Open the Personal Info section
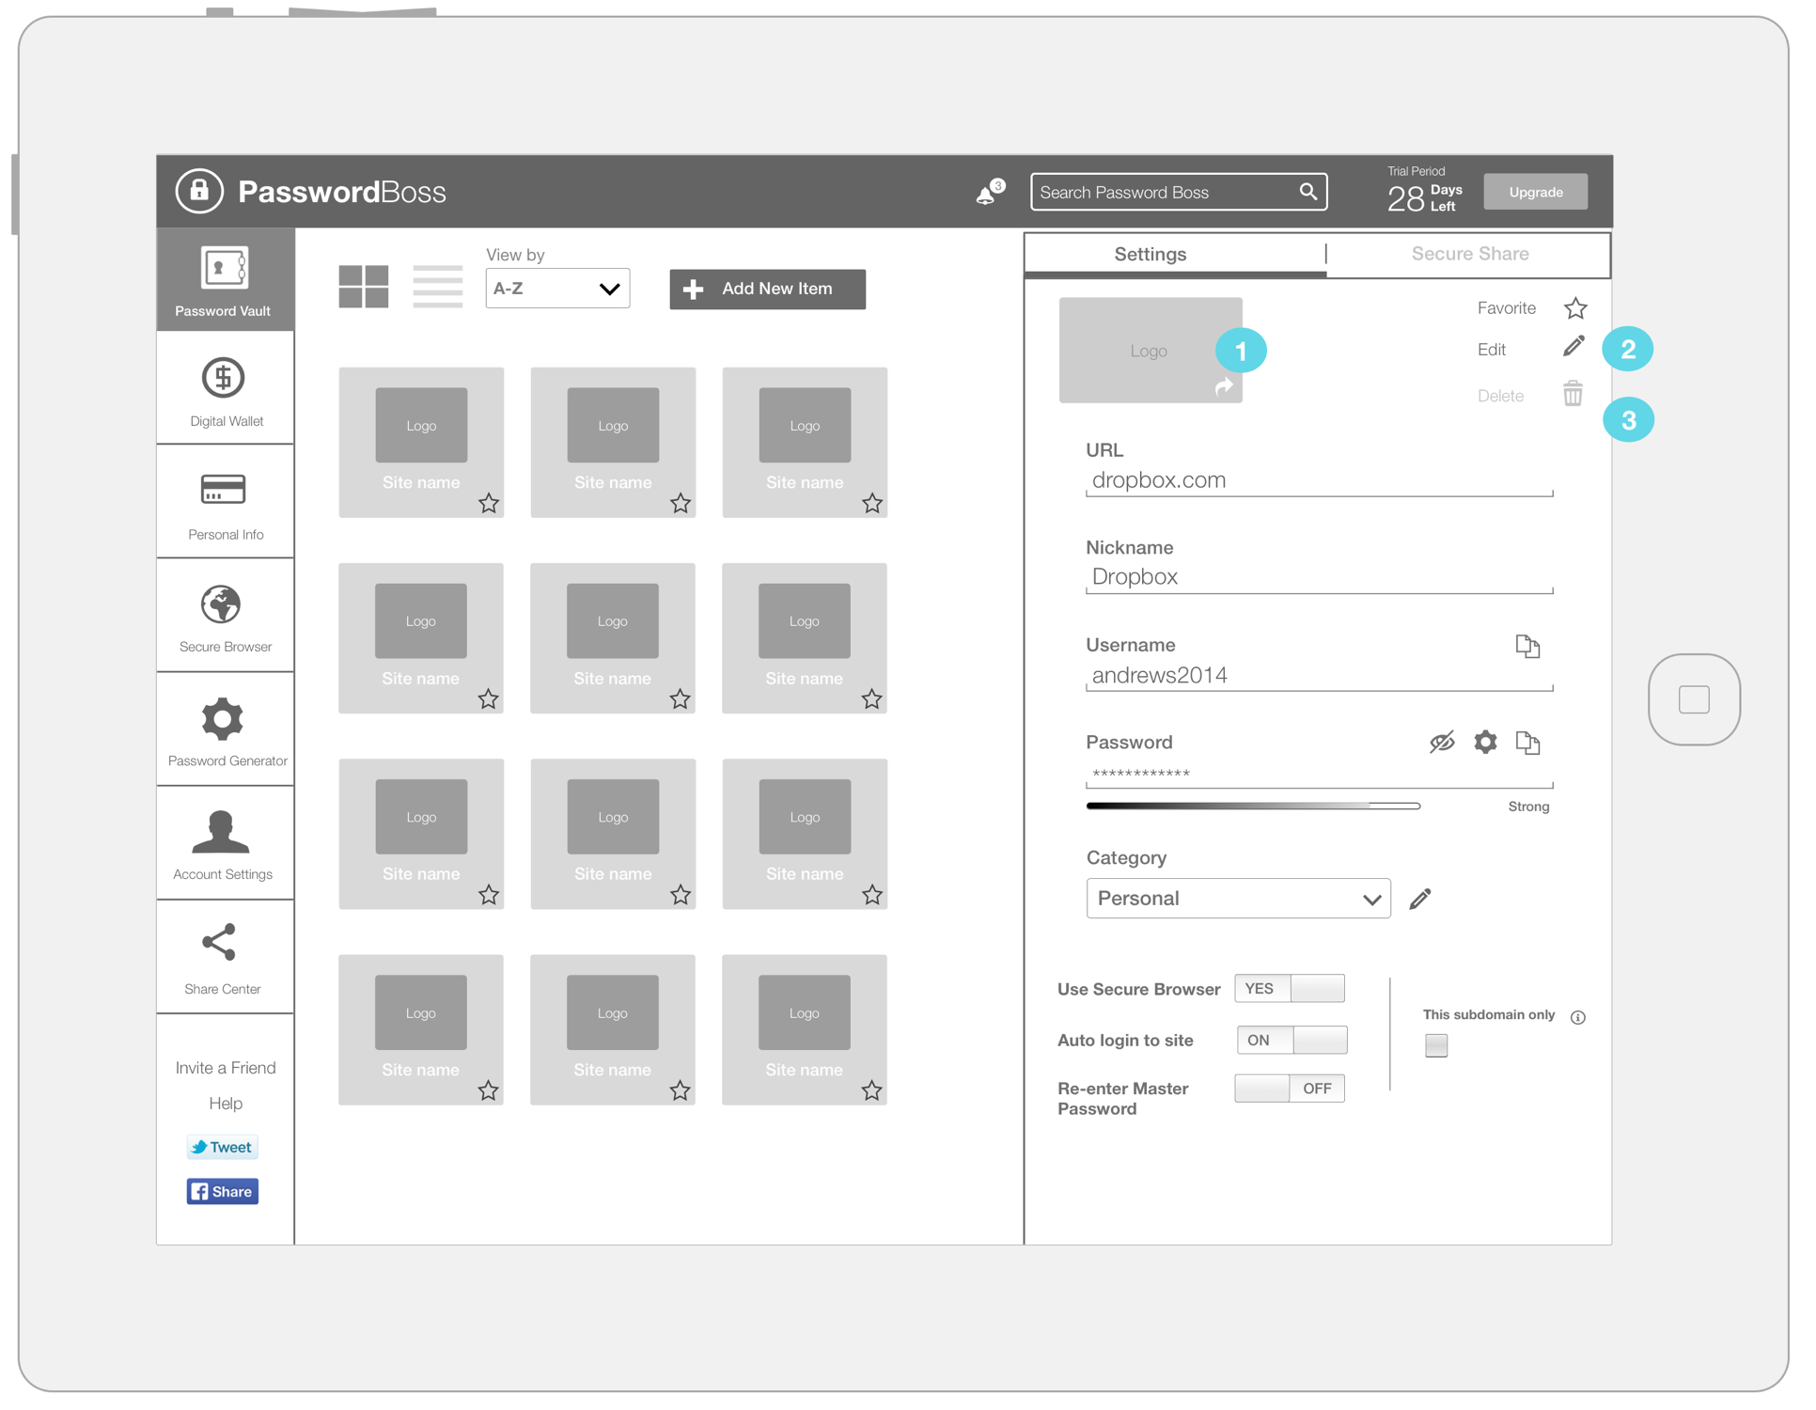 [x=225, y=504]
